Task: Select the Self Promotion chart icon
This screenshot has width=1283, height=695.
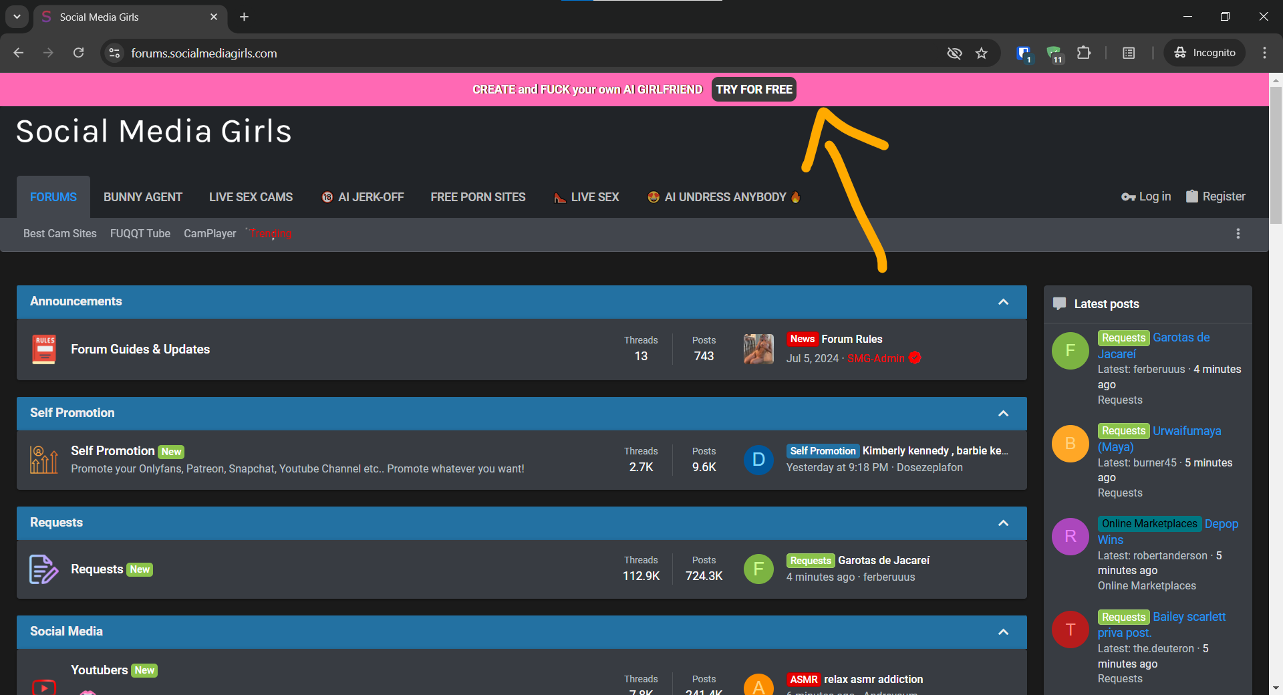Action: [43, 459]
